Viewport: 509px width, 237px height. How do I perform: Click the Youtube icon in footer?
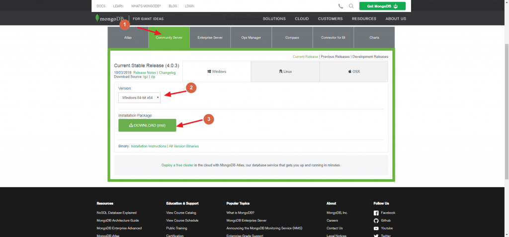376,229
